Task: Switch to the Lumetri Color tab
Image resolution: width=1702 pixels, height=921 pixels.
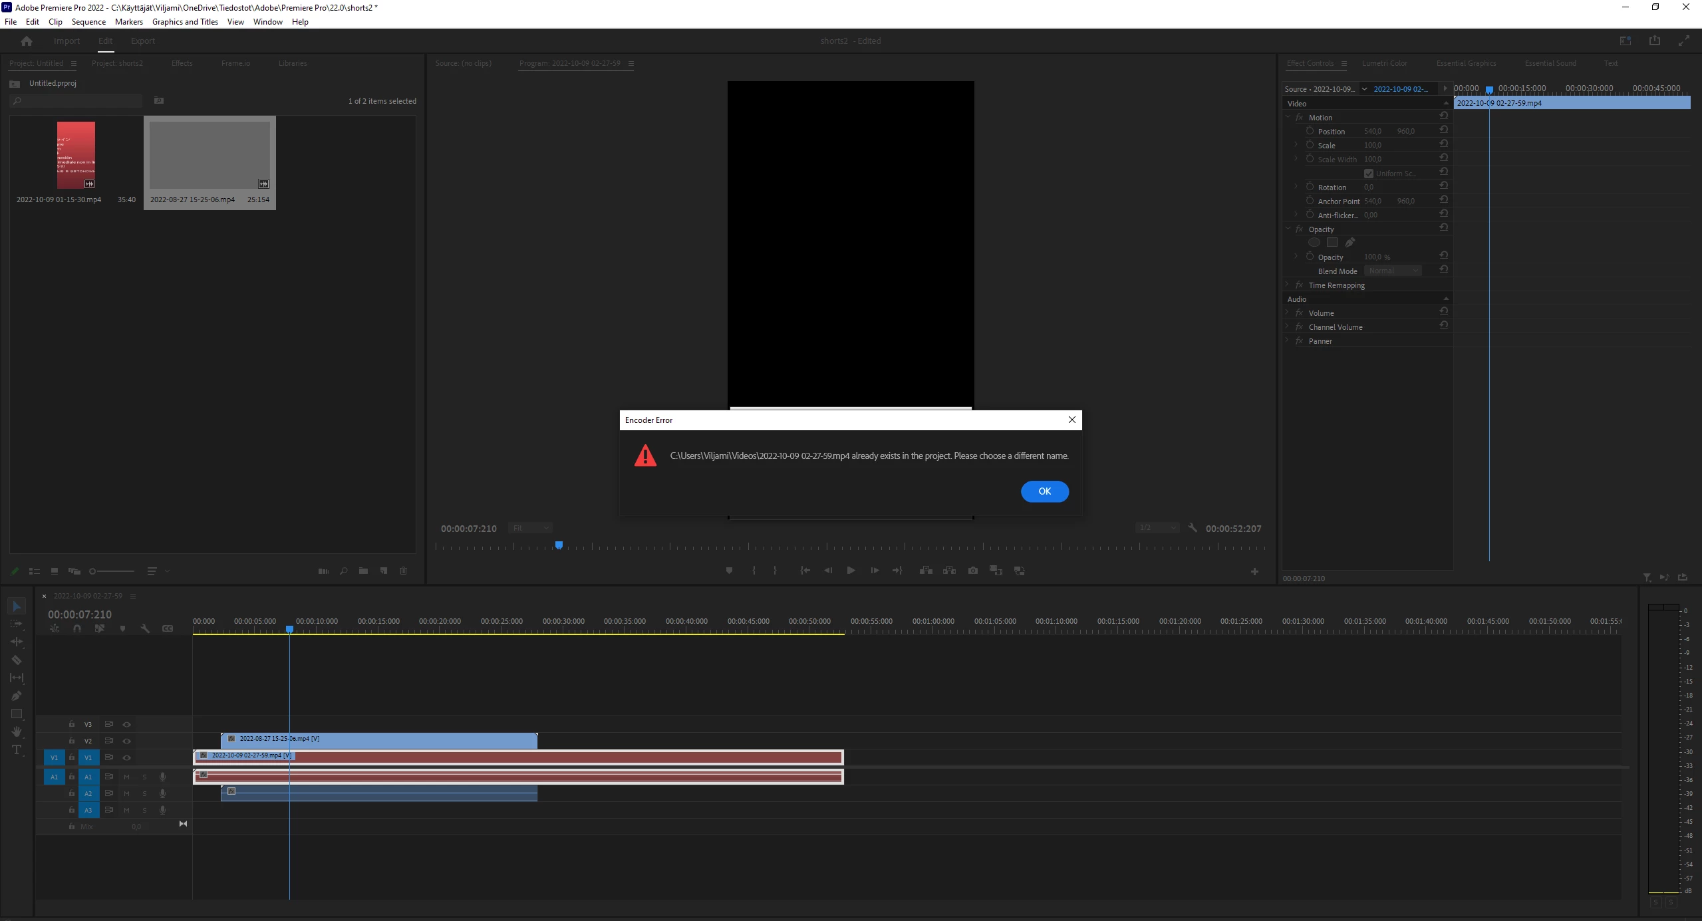Action: click(x=1384, y=63)
